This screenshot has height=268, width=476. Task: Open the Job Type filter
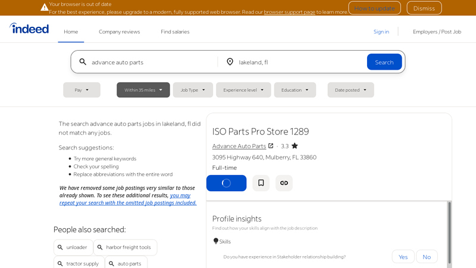pyautogui.click(x=193, y=90)
